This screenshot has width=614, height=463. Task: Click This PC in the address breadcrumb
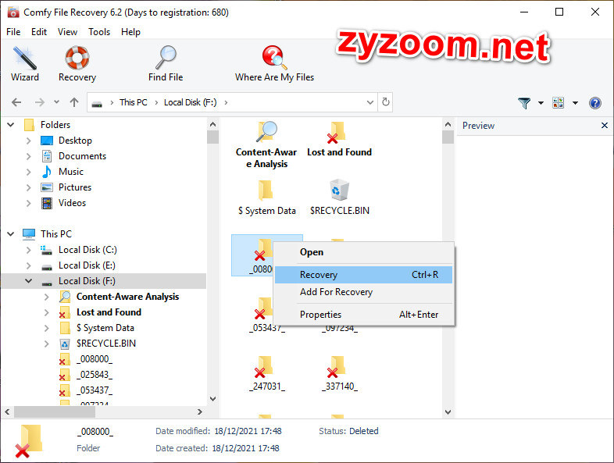[x=133, y=102]
